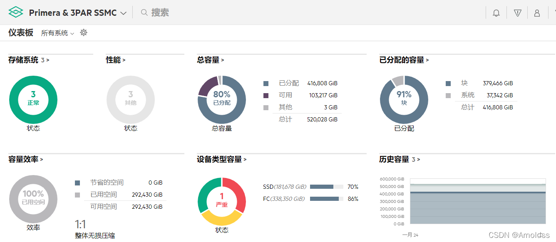Viewport: 556px width, 242px height.
Task: Open the 已分配的容量 panel link
Action: click(404, 60)
